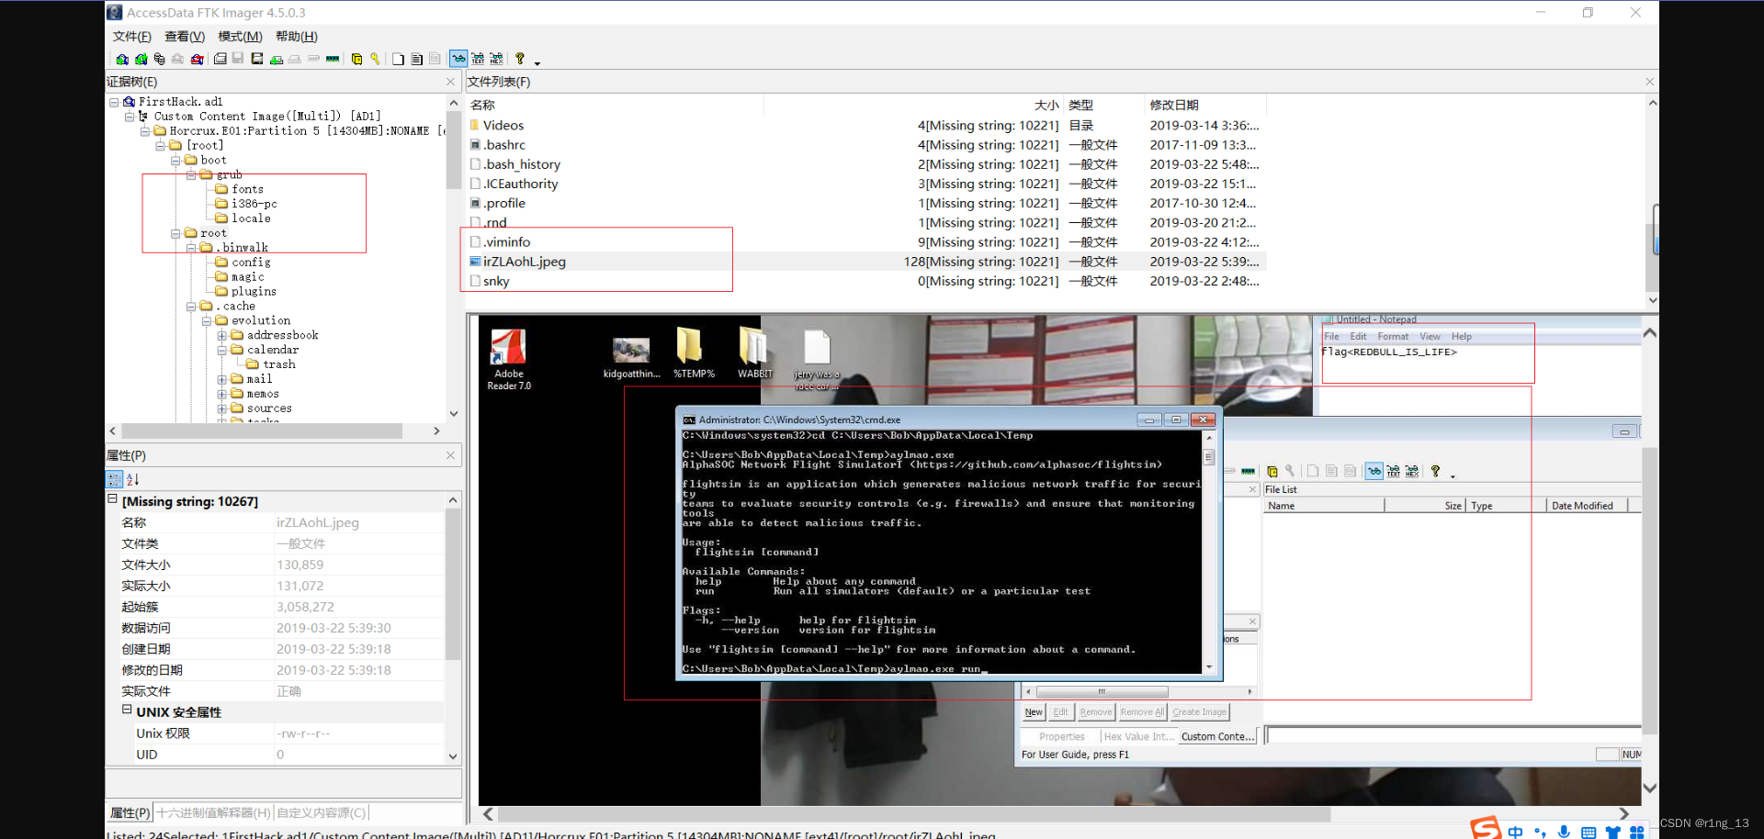Collapse the boot folder node

pos(175,160)
